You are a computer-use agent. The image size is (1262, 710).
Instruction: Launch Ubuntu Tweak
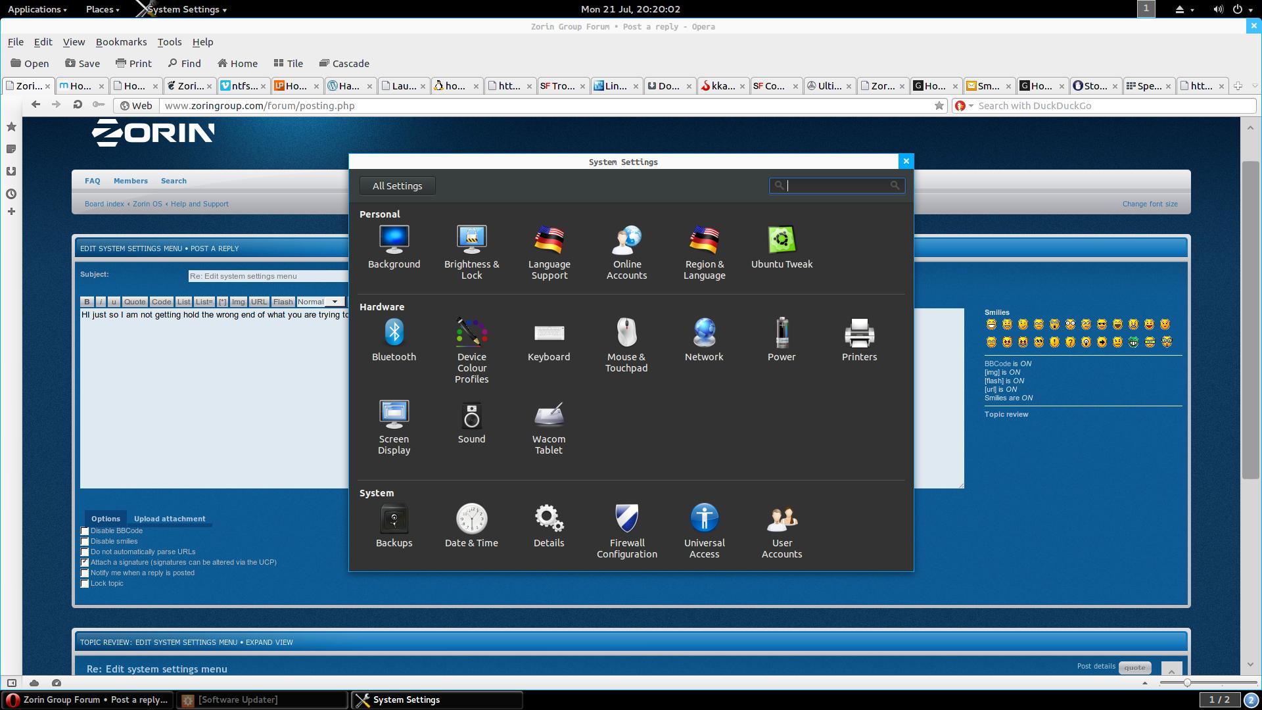(782, 247)
